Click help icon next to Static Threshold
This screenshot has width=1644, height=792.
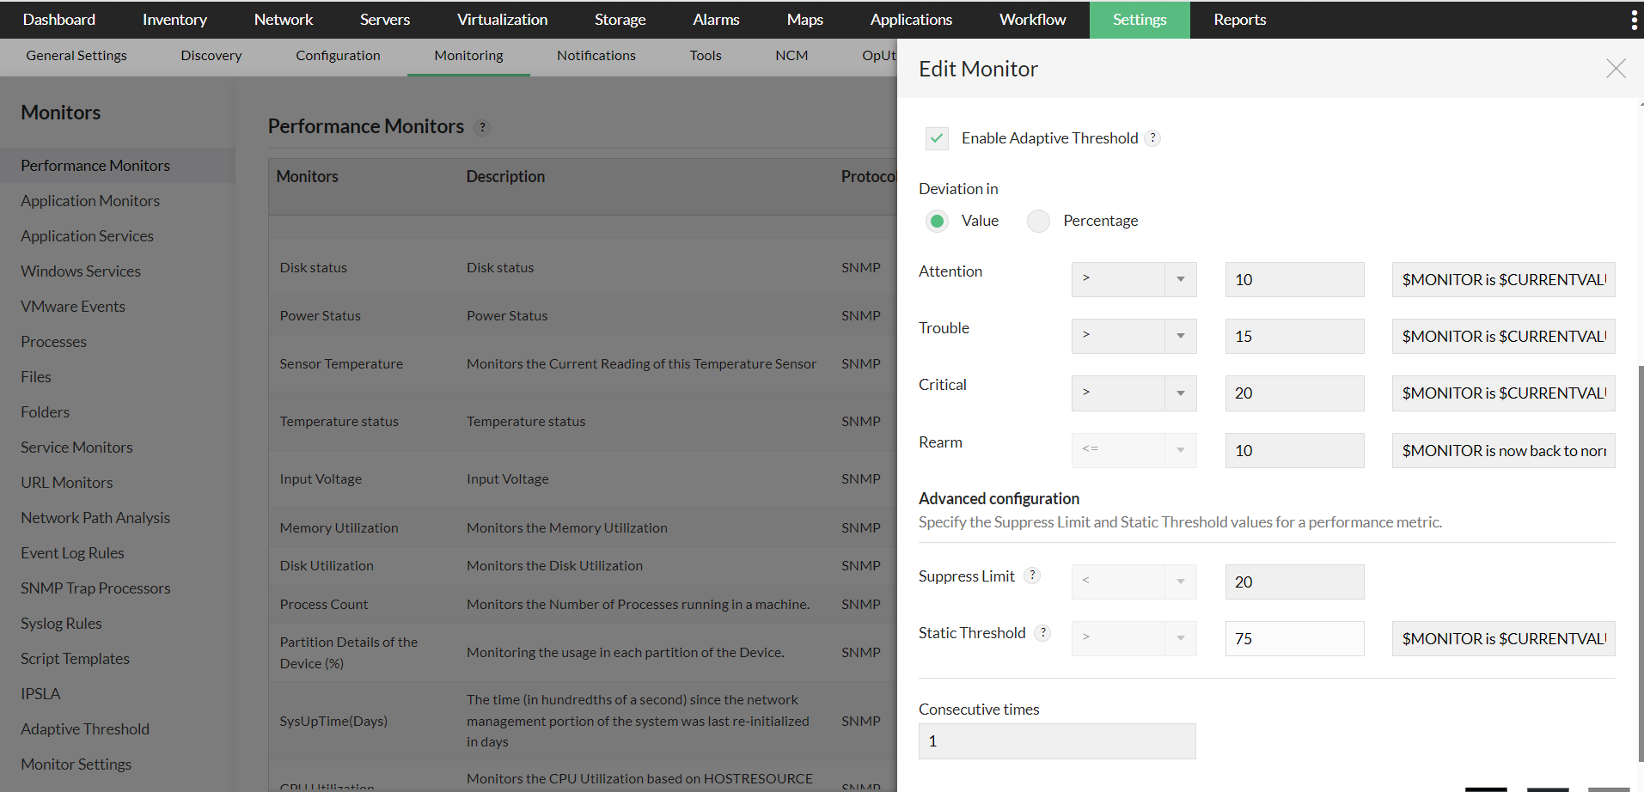1043,633
